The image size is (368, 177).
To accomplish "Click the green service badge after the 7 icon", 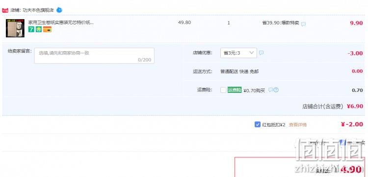I will [x=39, y=29].
